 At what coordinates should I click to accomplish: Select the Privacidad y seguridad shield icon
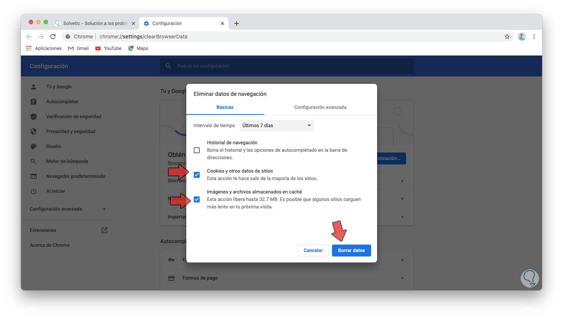[x=34, y=131]
